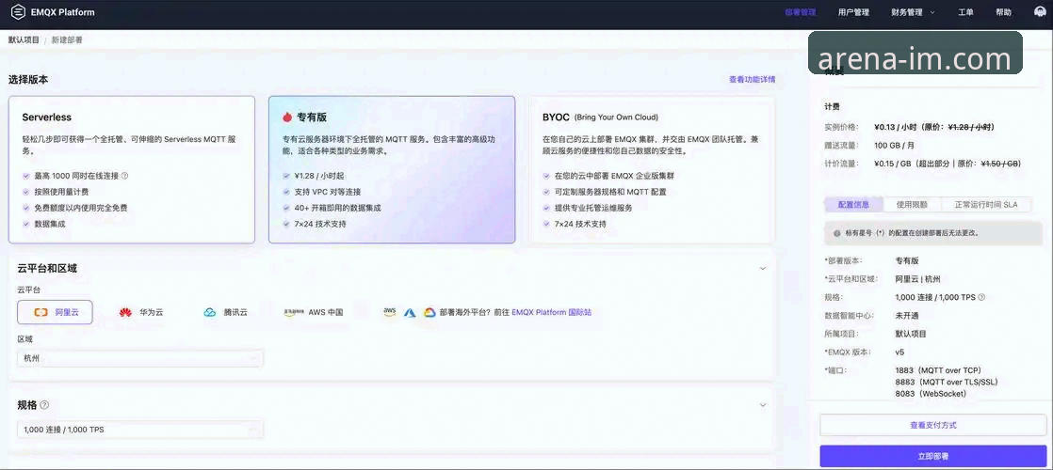Click the 1883（MQTT over TCP）port entry
The height and width of the screenshot is (470, 1053).
938,370
